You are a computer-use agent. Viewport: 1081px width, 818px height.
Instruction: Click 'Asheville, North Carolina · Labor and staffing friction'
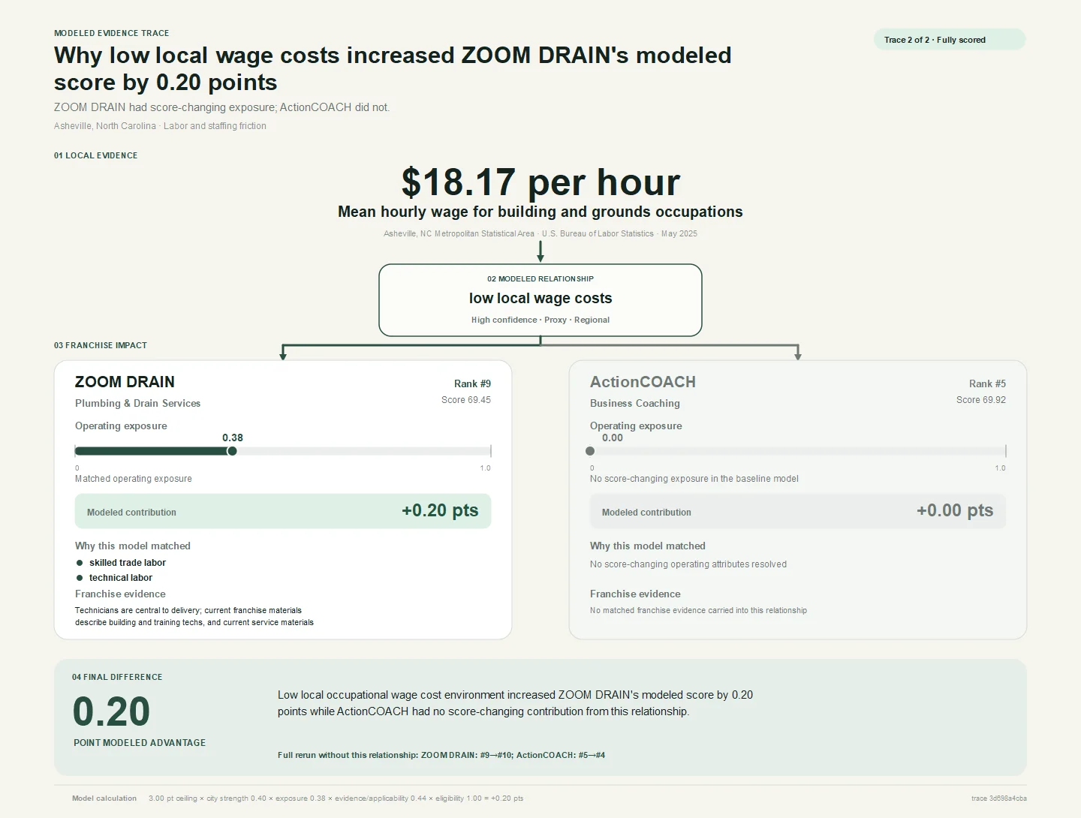160,126
